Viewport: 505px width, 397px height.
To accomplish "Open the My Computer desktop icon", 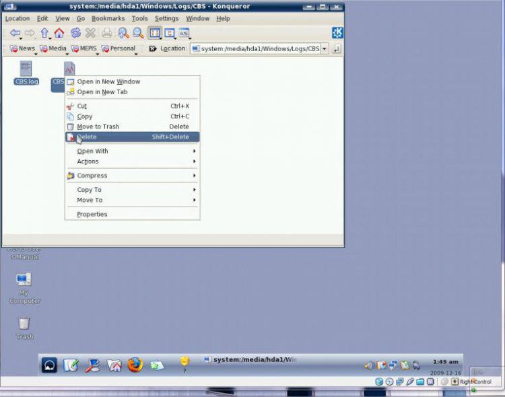I will 24,288.
